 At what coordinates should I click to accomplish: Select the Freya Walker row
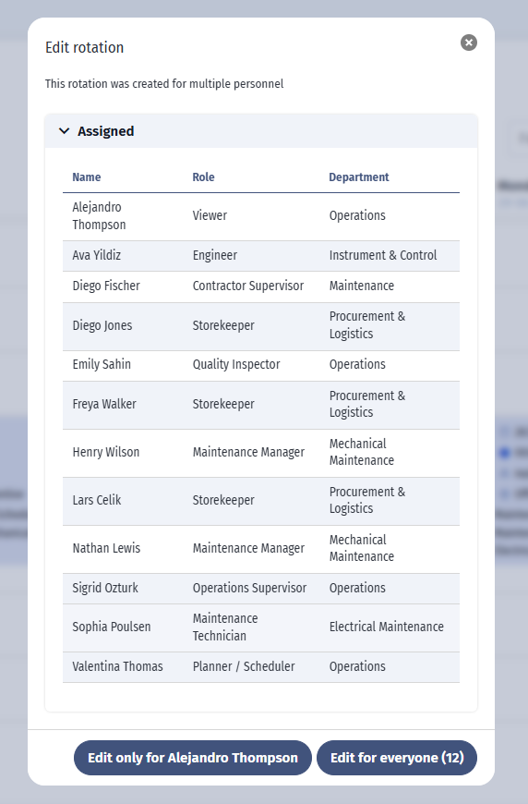click(261, 405)
